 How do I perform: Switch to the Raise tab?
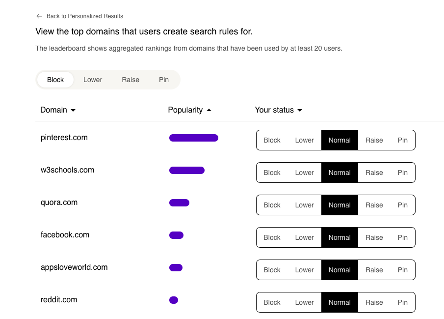point(131,79)
